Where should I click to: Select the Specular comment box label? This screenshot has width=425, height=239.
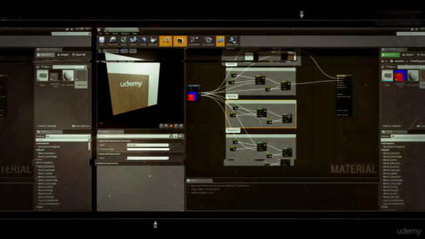point(232,96)
